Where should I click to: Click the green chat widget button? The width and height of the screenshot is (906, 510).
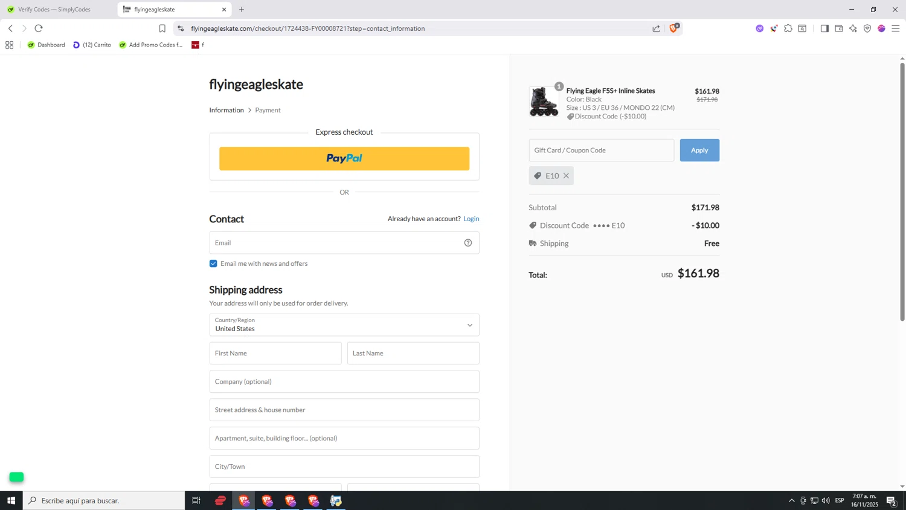16,477
